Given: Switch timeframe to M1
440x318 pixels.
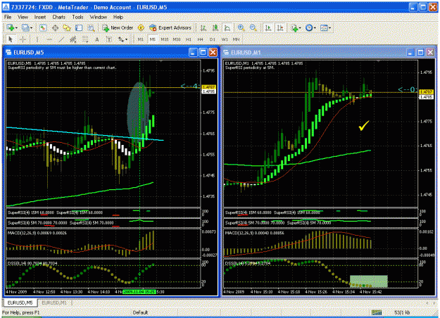Looking at the screenshot, I should (140, 39).
